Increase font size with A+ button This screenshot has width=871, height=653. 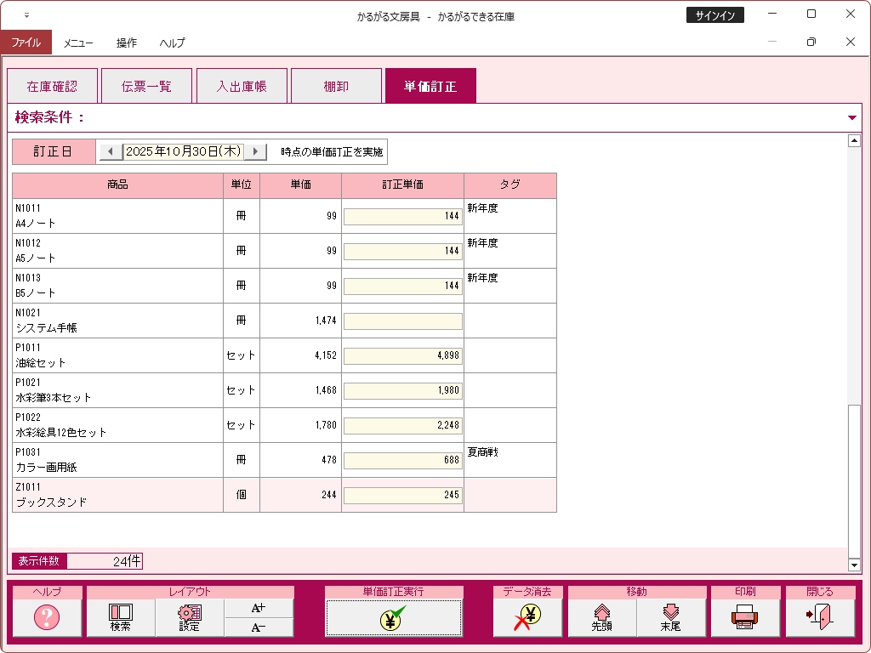point(259,608)
